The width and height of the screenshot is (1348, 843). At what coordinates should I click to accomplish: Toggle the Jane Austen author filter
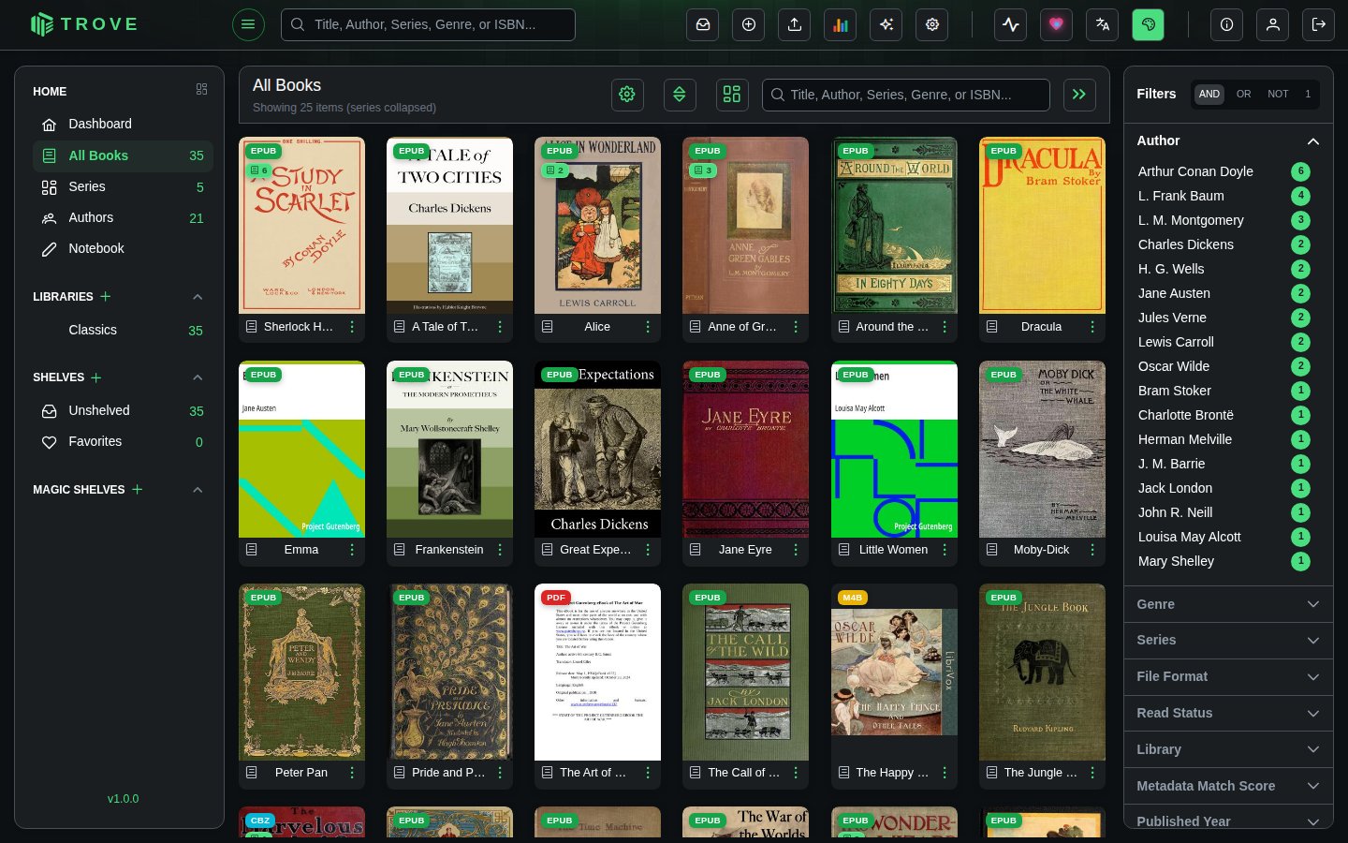(x=1223, y=293)
